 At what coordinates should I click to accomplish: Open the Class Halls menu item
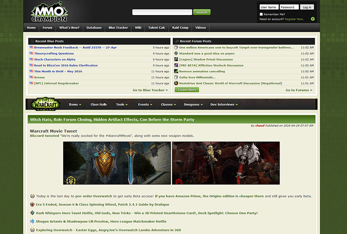(98, 104)
